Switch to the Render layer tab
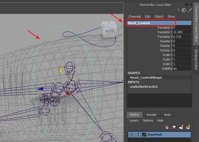 pos(152,115)
